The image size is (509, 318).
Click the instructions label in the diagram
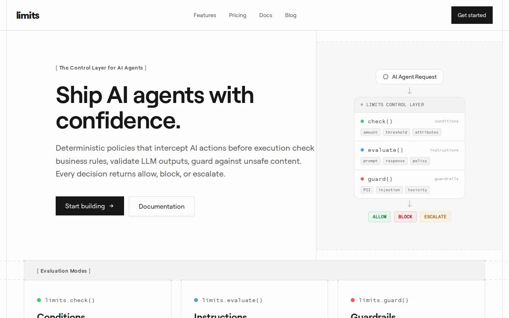tap(444, 150)
